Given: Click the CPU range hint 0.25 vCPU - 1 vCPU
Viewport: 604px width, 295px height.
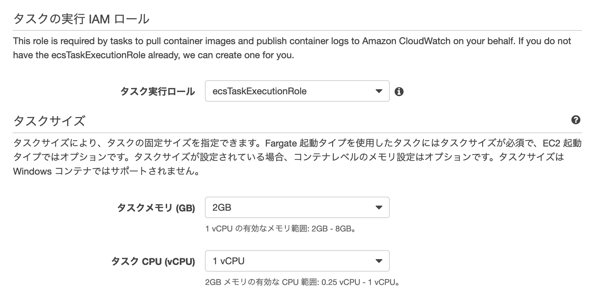Looking at the screenshot, I should 302,282.
